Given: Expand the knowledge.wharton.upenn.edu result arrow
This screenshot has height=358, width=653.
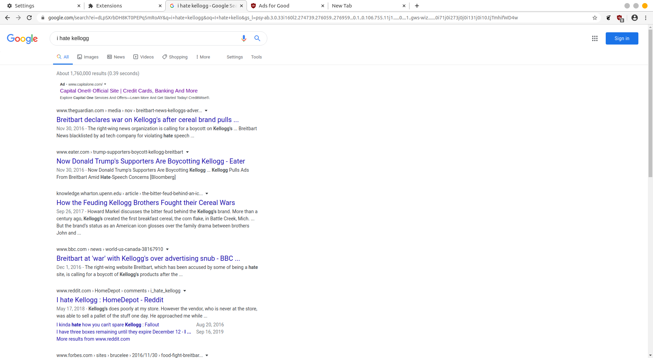Looking at the screenshot, I should tap(207, 194).
